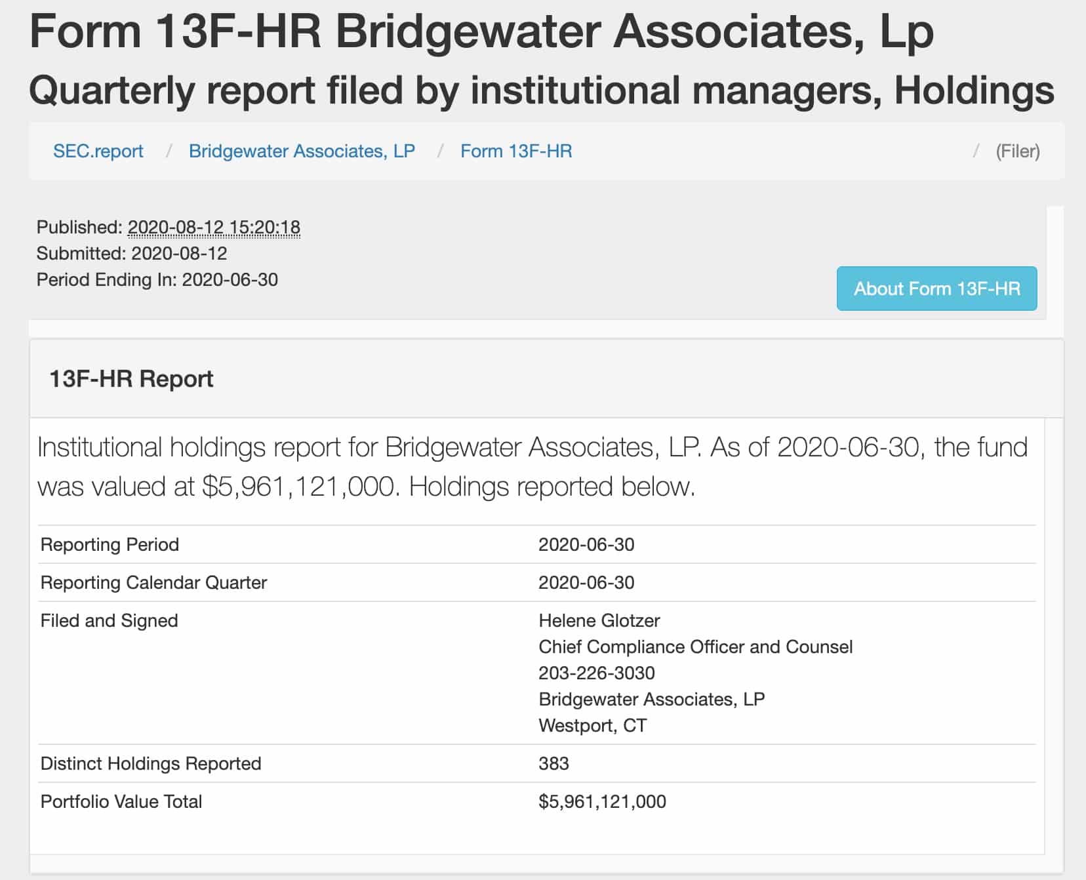Click the phone number 203-226-3030
Viewport: 1086px width, 880px height.
pyautogui.click(x=596, y=673)
